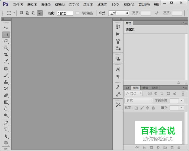Open the Actions panel play icon
This screenshot has width=189, height=151.
point(118,34)
